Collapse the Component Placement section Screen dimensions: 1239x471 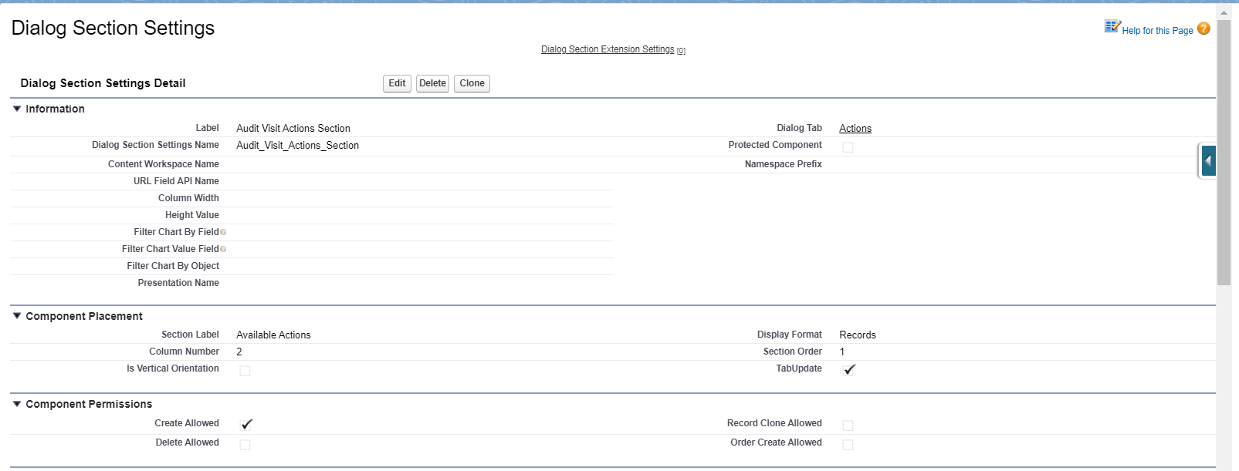tap(17, 316)
